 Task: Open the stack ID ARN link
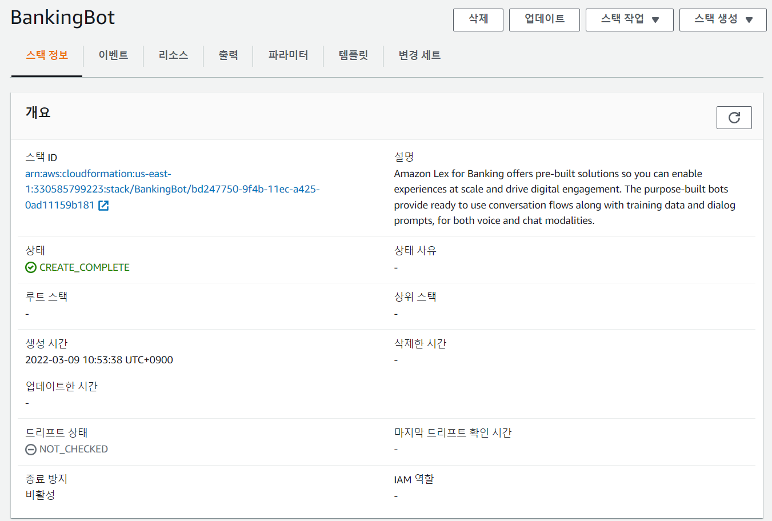[x=173, y=189]
